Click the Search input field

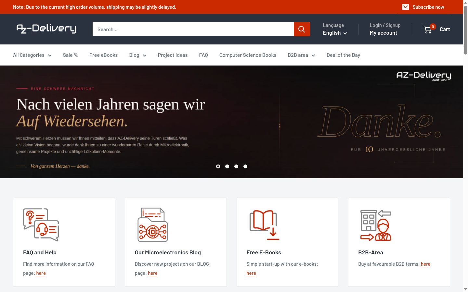193,29
